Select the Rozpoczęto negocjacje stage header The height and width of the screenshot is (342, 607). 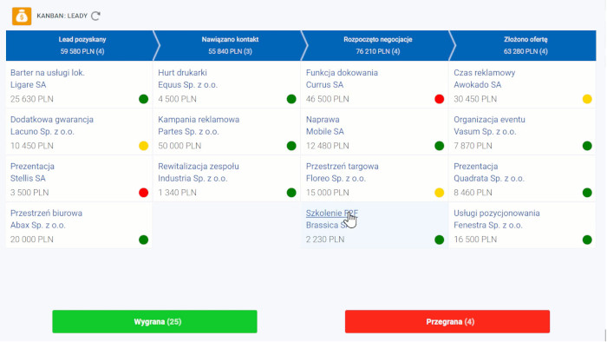pyautogui.click(x=378, y=46)
